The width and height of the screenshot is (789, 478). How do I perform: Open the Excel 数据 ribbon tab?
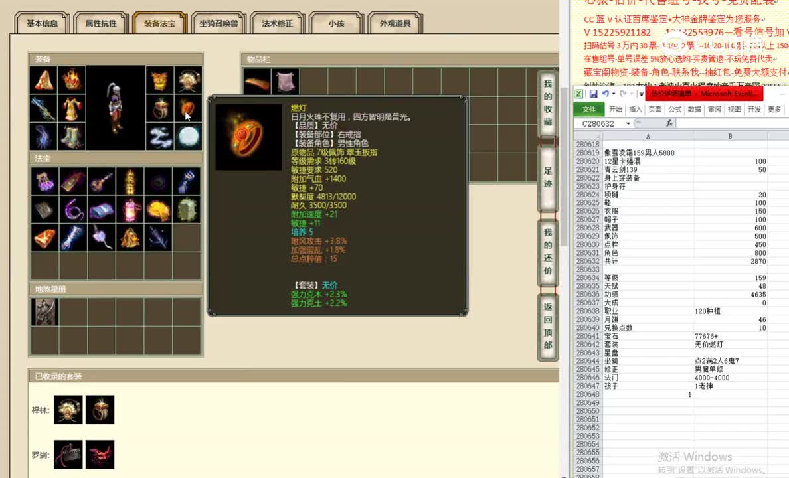click(x=695, y=109)
